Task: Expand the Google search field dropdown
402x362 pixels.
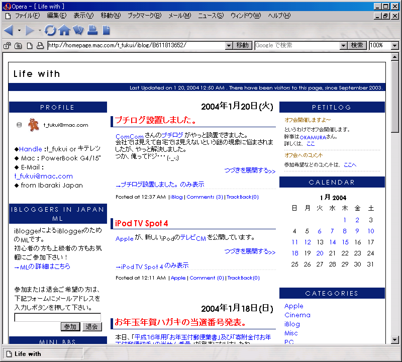Action: click(x=344, y=46)
